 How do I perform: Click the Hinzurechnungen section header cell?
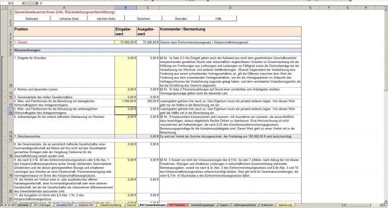tap(64, 50)
